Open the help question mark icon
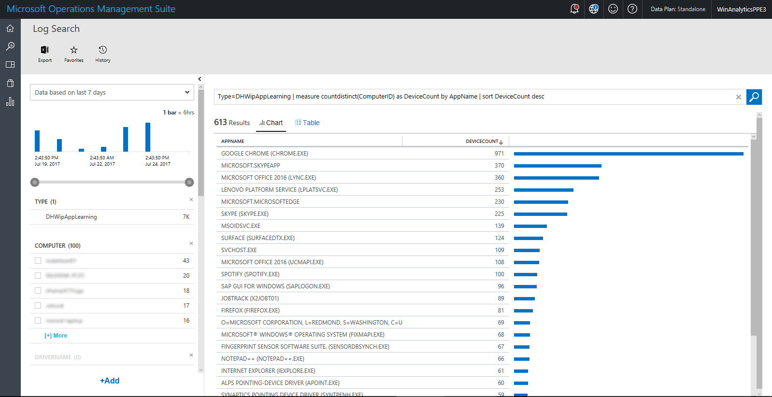The image size is (772, 397). (632, 9)
